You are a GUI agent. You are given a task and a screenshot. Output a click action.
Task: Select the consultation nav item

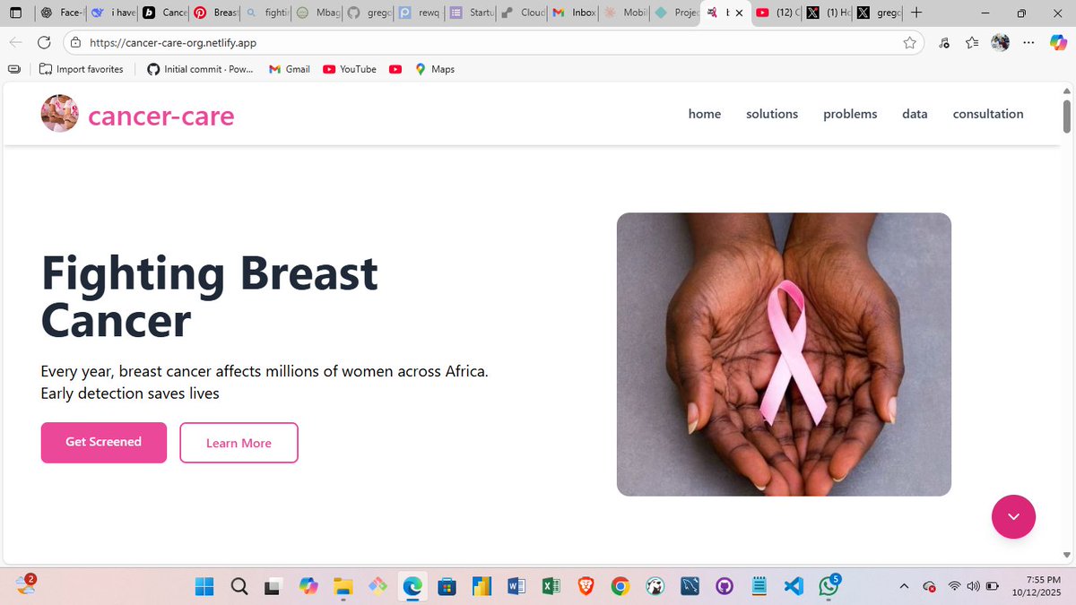tap(988, 114)
